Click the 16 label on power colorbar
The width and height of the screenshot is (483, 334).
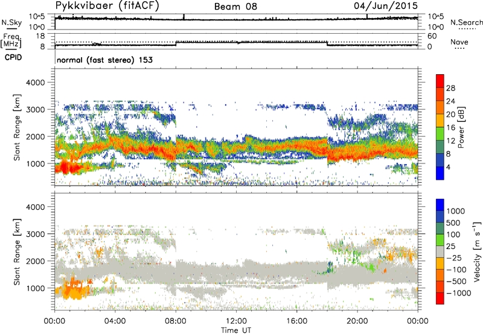click(450, 127)
